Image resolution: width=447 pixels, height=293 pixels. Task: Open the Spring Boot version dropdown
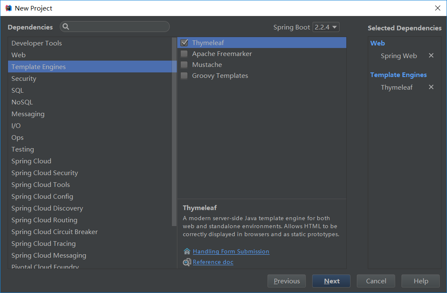[326, 27]
